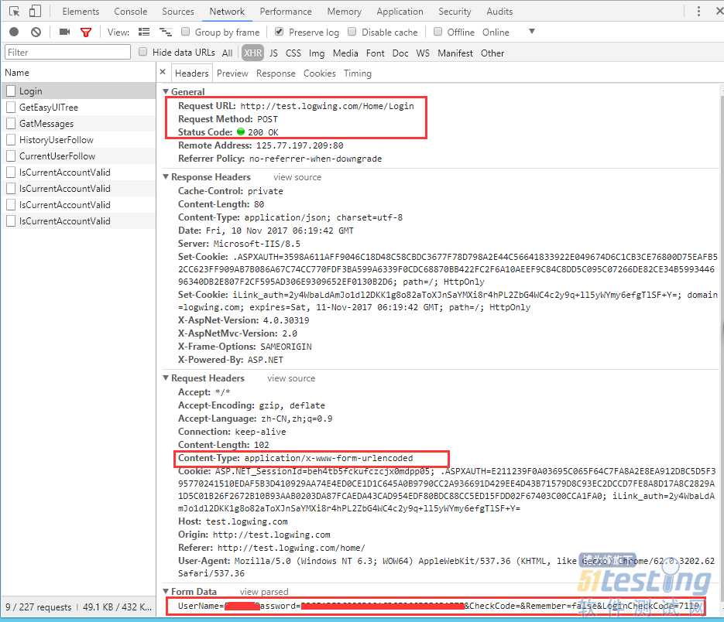Image resolution: width=724 pixels, height=622 pixels.
Task: Activate the inspect element picker icon
Action: pyautogui.click(x=14, y=11)
